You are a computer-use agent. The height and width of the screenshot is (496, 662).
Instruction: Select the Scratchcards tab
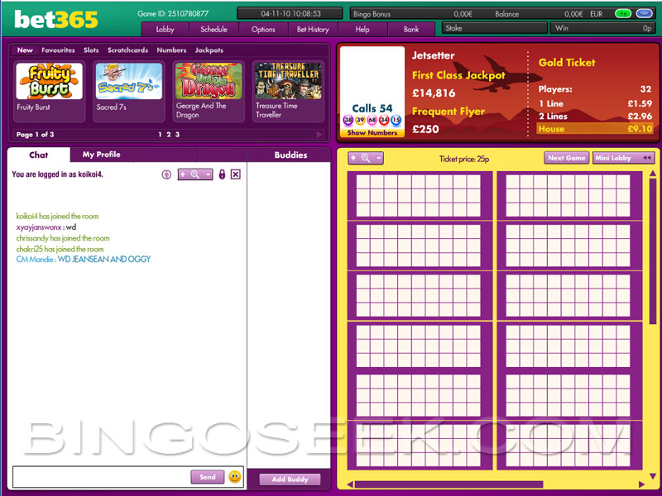point(127,50)
